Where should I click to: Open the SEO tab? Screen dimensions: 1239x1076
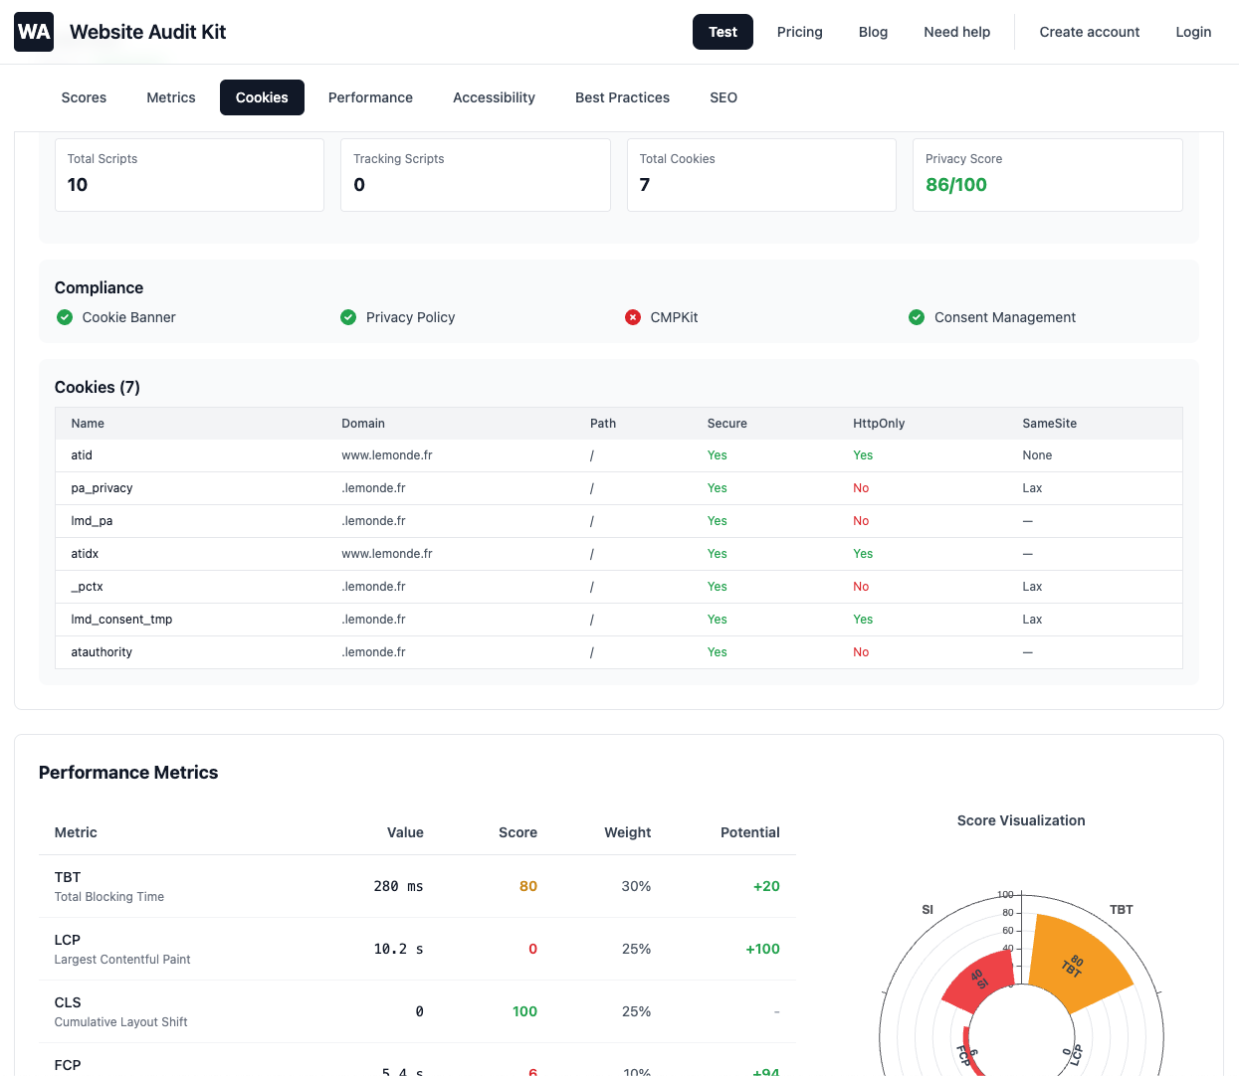(x=723, y=97)
